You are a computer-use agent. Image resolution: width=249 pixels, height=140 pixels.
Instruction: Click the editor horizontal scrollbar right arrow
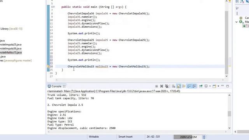point(223,80)
